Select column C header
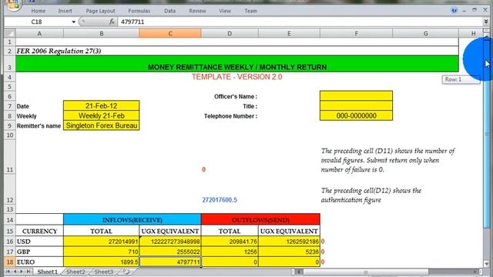Viewport: 493px width, 277px height. tap(170, 33)
